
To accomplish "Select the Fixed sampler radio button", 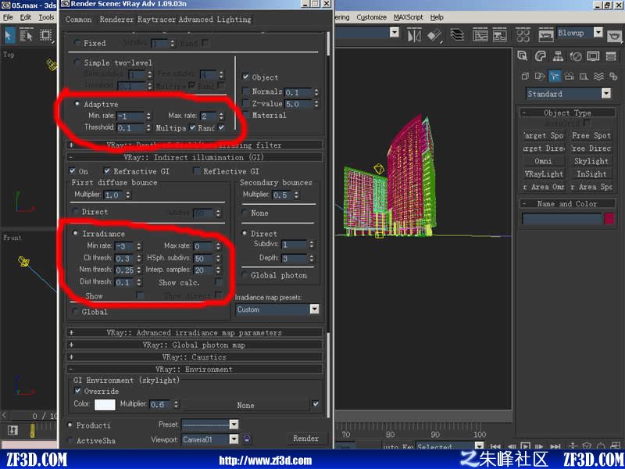I will [x=77, y=43].
